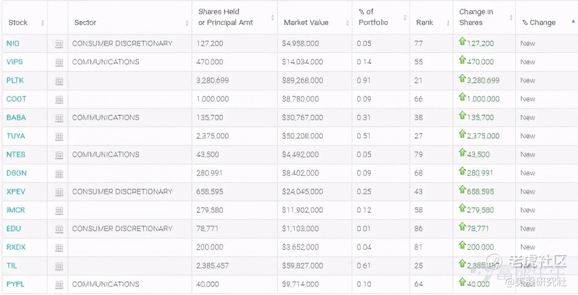Screen dimensions: 578x295
Task: Click the table icon next to PYPL
Action: (x=59, y=285)
